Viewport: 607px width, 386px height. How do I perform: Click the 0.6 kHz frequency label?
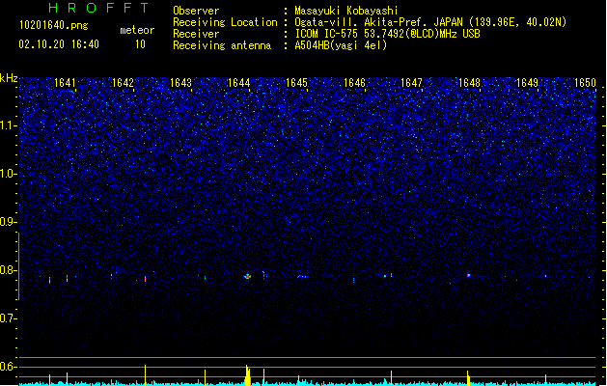click(x=9, y=367)
